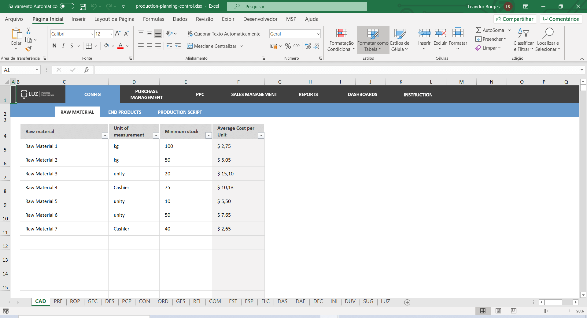
Task: Click the AutoSoma icon
Action: pos(479,30)
